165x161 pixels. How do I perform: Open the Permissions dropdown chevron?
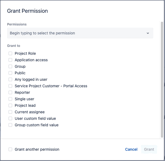point(148,33)
